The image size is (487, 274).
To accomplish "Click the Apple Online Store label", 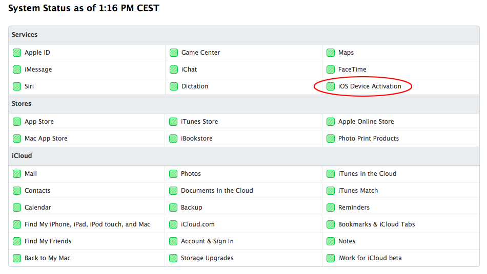I will 366,122.
